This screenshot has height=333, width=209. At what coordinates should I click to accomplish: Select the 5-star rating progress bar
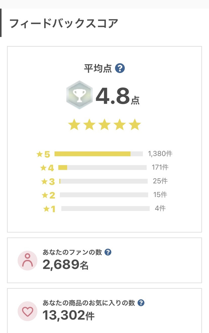98,154
